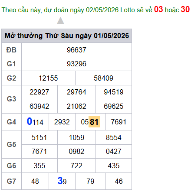Click the G2 number 58409
The width and height of the screenshot is (191, 192).
tap(103, 78)
